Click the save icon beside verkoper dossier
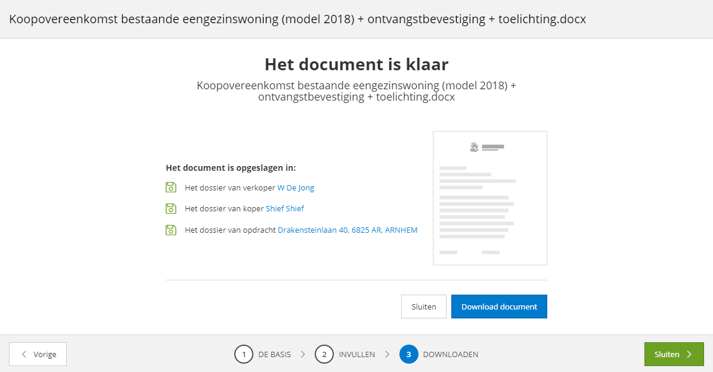The image size is (713, 372). [170, 187]
